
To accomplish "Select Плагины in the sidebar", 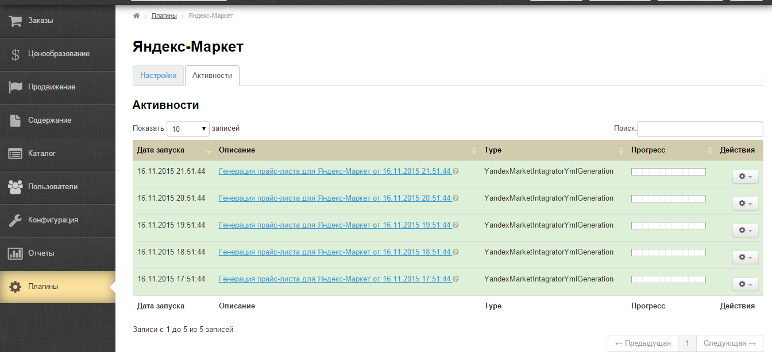I will [57, 287].
